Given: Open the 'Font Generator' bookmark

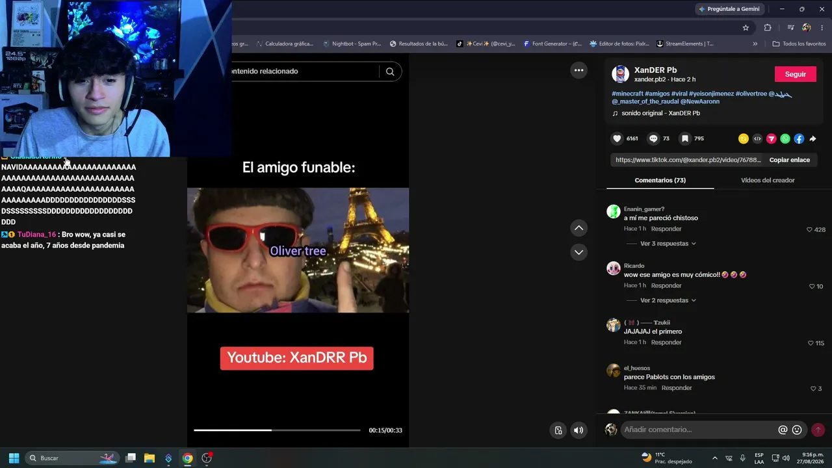Looking at the screenshot, I should (x=552, y=44).
